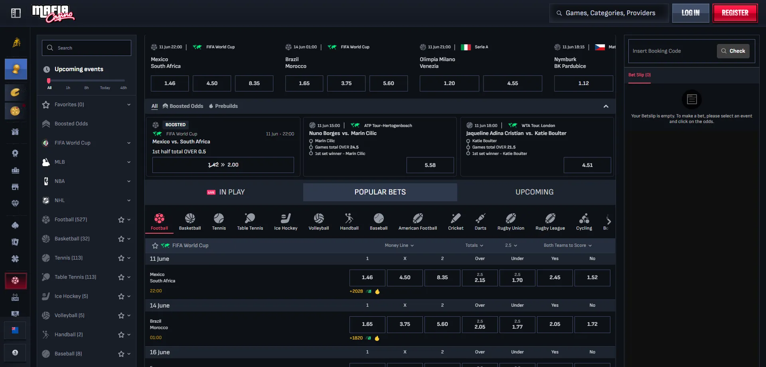Select the Tennis sport icon
Viewport: 766px width, 367px height.
point(219,222)
